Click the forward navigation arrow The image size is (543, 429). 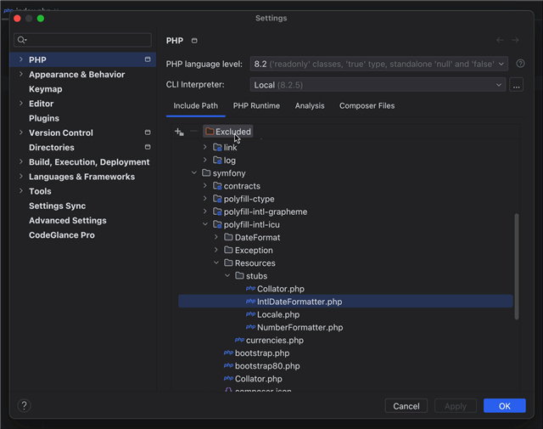point(515,41)
